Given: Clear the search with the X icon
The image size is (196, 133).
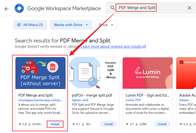Looking at the screenshot, I should tap(189, 8).
